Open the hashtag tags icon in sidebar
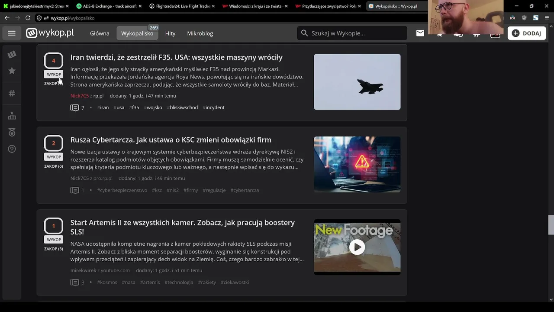Screen dimensions: 554x312 click(x=12, y=93)
